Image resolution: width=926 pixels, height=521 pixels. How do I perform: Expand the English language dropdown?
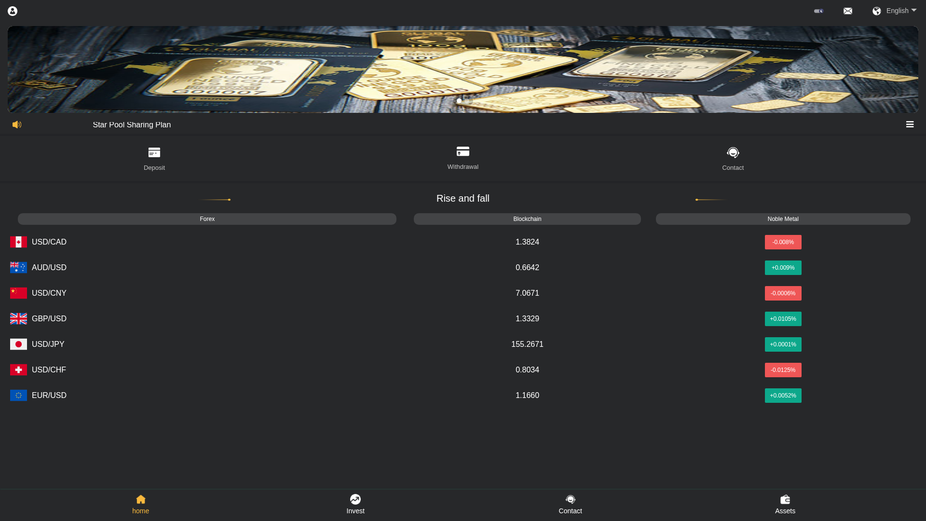(901, 11)
